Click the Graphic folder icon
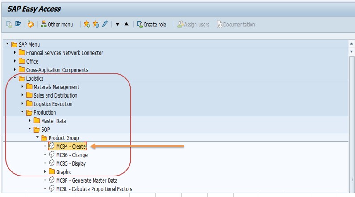 click(52, 171)
